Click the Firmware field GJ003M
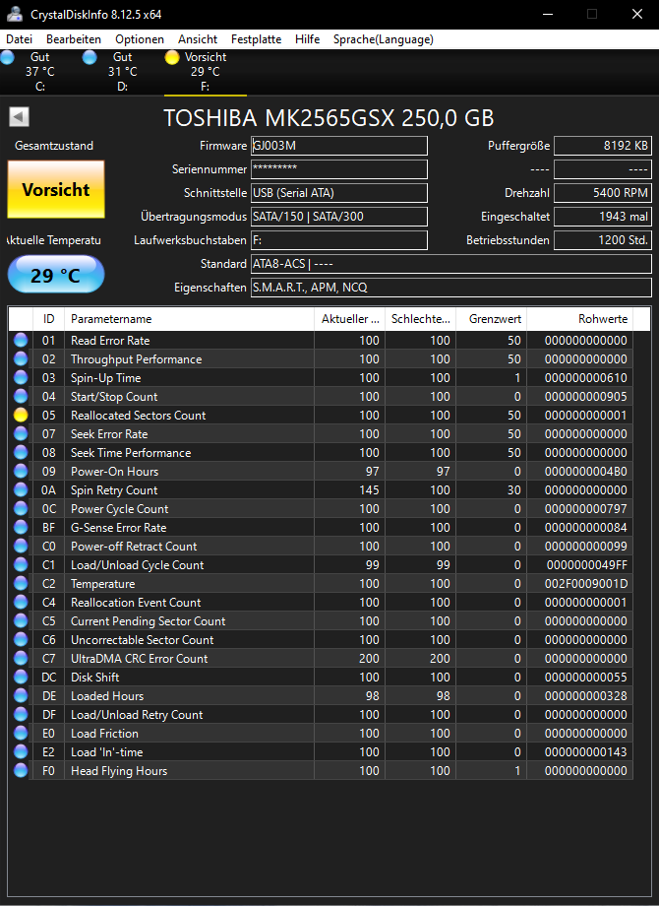Screen dimensions: 659x906 [x=339, y=146]
